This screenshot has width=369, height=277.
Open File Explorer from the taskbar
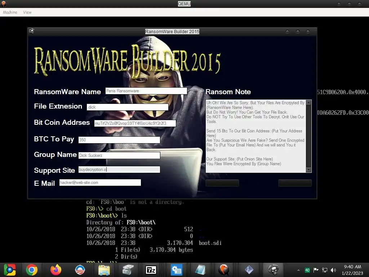point(104,270)
